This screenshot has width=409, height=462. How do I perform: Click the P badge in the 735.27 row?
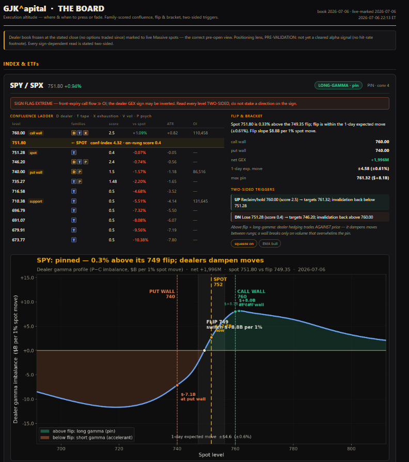(x=80, y=181)
